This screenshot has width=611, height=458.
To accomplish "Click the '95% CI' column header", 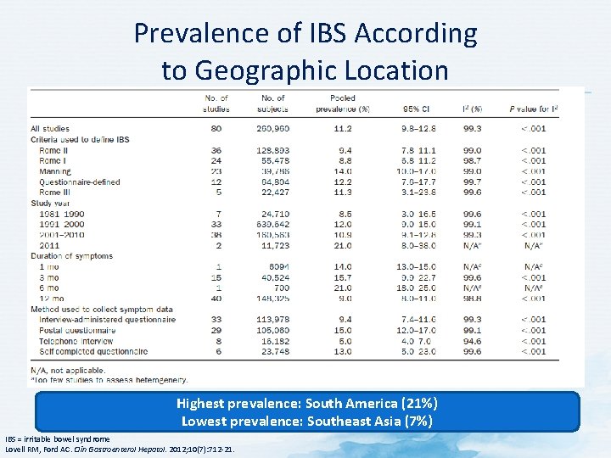I will pos(416,109).
